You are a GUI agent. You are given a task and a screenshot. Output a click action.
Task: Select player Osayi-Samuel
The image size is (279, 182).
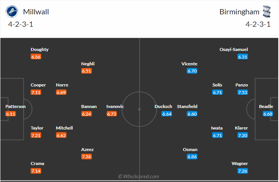coord(234,49)
